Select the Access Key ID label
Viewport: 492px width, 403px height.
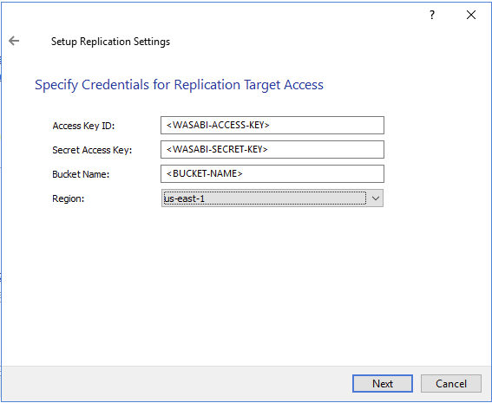click(83, 126)
